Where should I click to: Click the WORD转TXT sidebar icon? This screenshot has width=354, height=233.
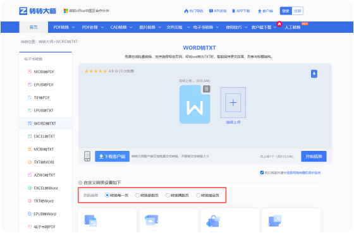30,123
